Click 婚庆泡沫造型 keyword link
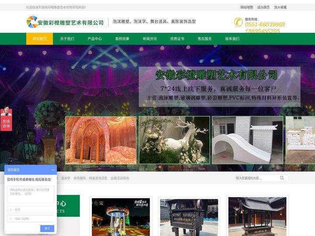This screenshot has width=315, height=236. click(x=98, y=178)
